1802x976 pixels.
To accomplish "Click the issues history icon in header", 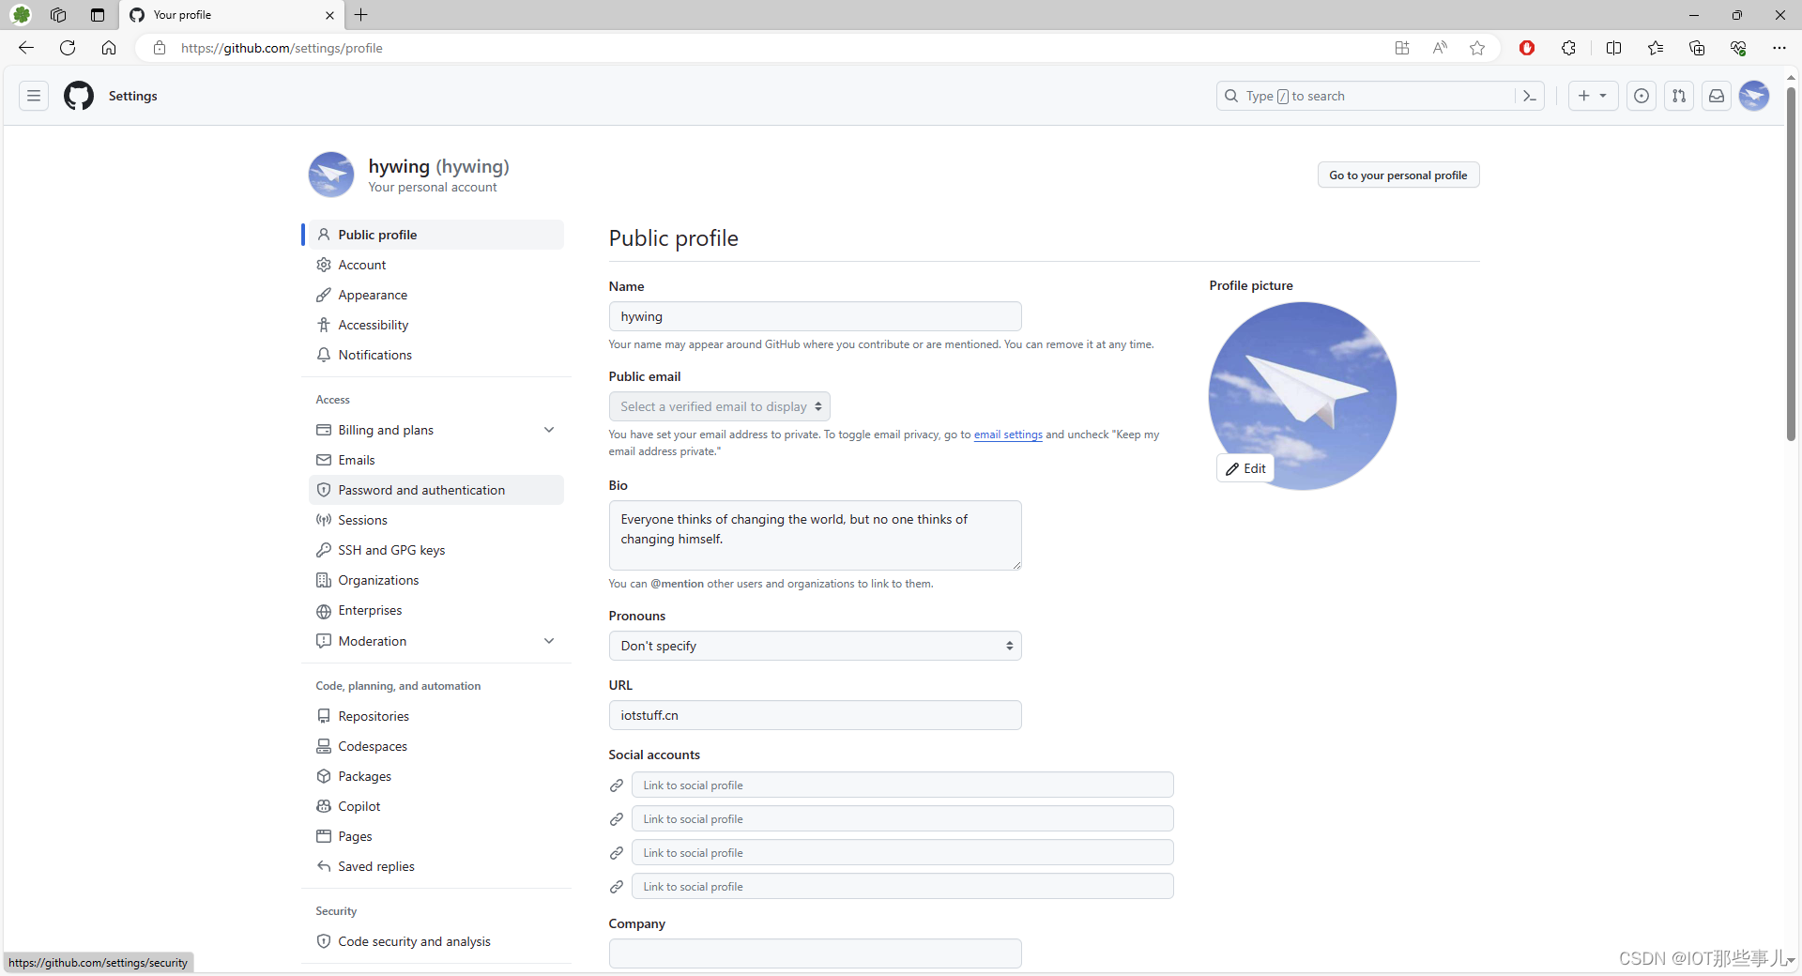I will [1642, 96].
